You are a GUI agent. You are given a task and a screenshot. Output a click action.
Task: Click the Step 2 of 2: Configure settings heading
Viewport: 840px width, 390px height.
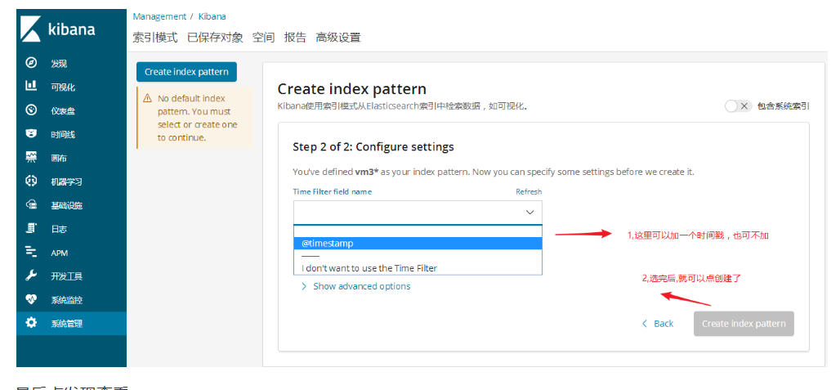click(373, 147)
